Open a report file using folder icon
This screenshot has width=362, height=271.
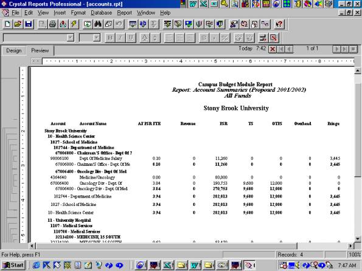[x=18, y=24]
